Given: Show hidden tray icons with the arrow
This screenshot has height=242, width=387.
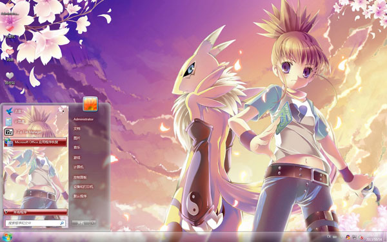Looking at the screenshot, I should [x=341, y=237].
